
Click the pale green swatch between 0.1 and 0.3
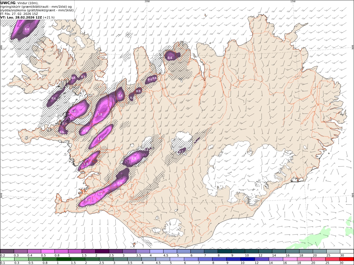7,259
